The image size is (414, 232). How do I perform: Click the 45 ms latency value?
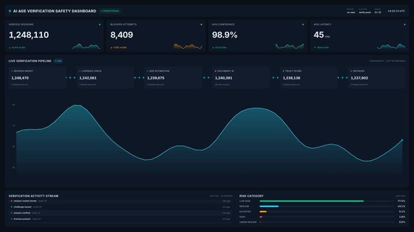(x=322, y=35)
